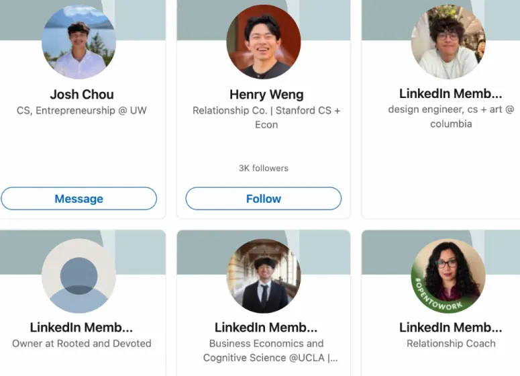
Task: Open Josh Chou's profile name link
Action: pyautogui.click(x=82, y=95)
